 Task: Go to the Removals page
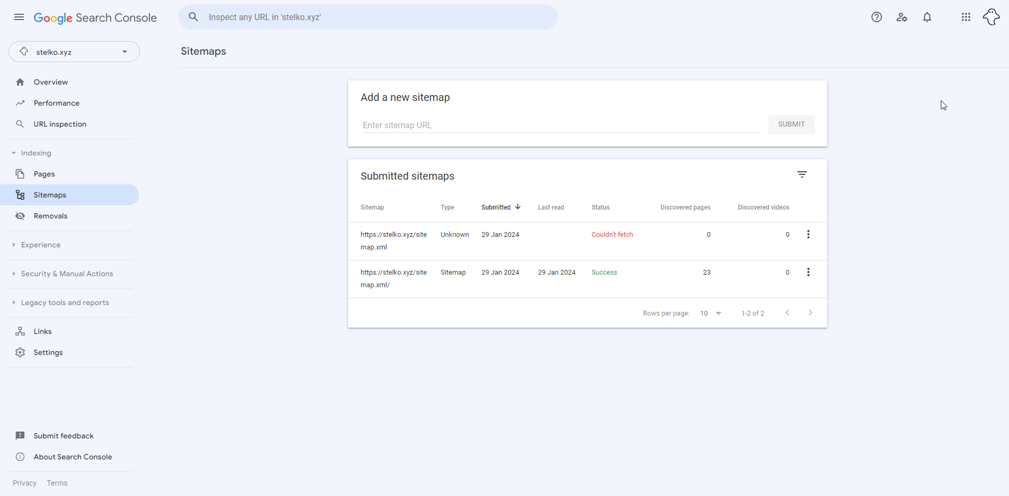[x=50, y=216]
